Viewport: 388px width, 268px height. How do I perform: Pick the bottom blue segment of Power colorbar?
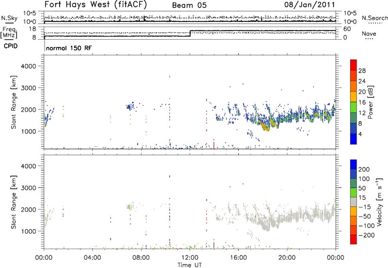pos(354,139)
